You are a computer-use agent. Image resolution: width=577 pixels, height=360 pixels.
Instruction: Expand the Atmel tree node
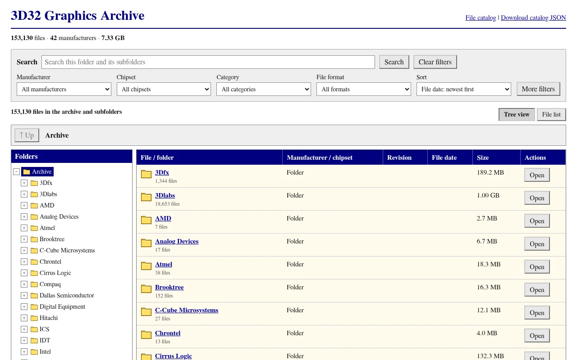click(24, 228)
